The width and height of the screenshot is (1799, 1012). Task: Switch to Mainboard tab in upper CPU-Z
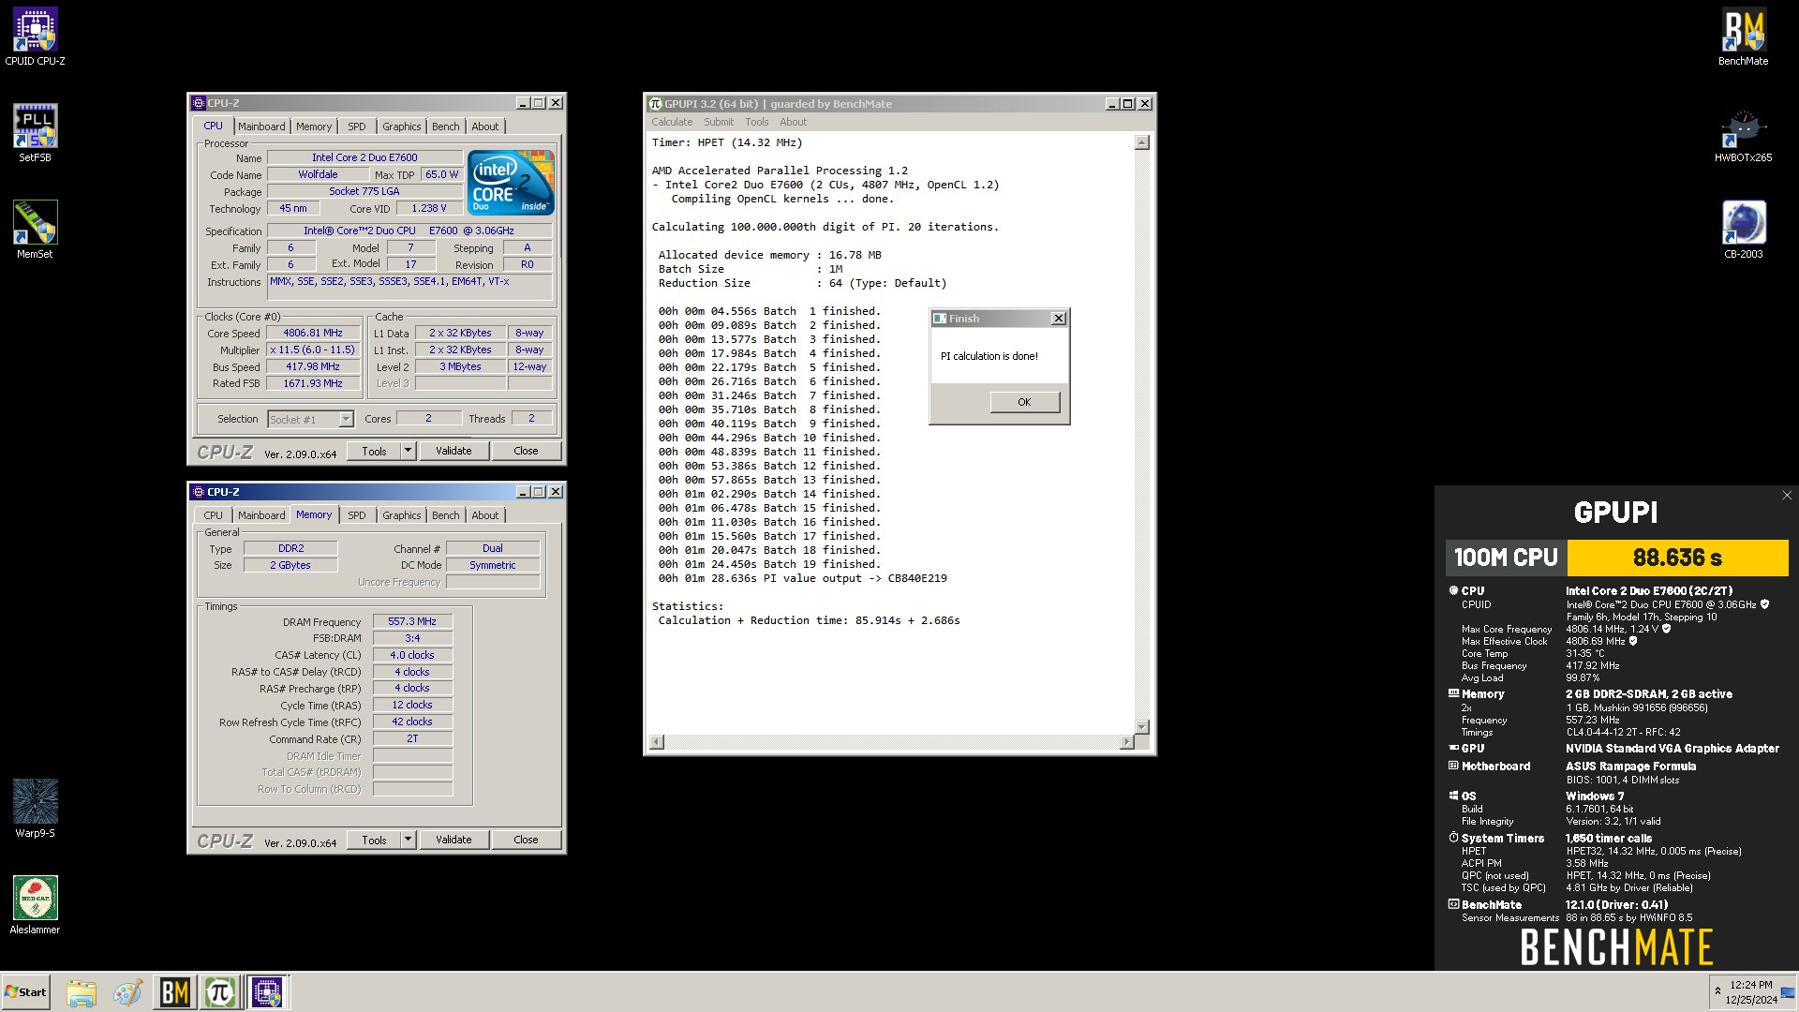(x=261, y=126)
